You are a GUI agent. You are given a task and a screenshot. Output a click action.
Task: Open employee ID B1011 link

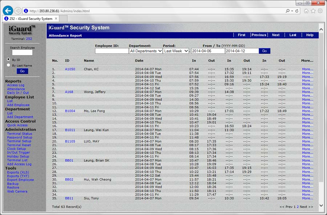tap(70, 130)
